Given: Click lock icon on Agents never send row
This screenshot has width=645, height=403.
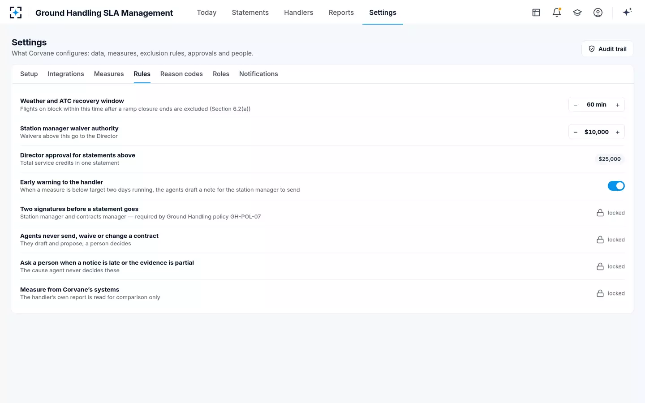Looking at the screenshot, I should 600,240.
